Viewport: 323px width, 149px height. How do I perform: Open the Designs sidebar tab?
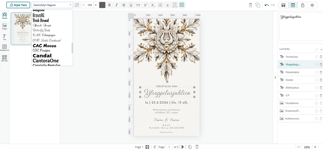(x=5, y=16)
